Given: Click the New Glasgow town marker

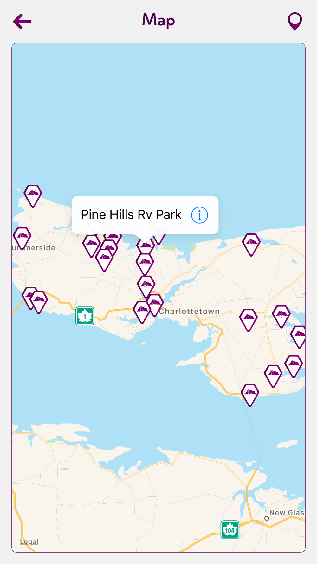Looking at the screenshot, I should [x=267, y=518].
